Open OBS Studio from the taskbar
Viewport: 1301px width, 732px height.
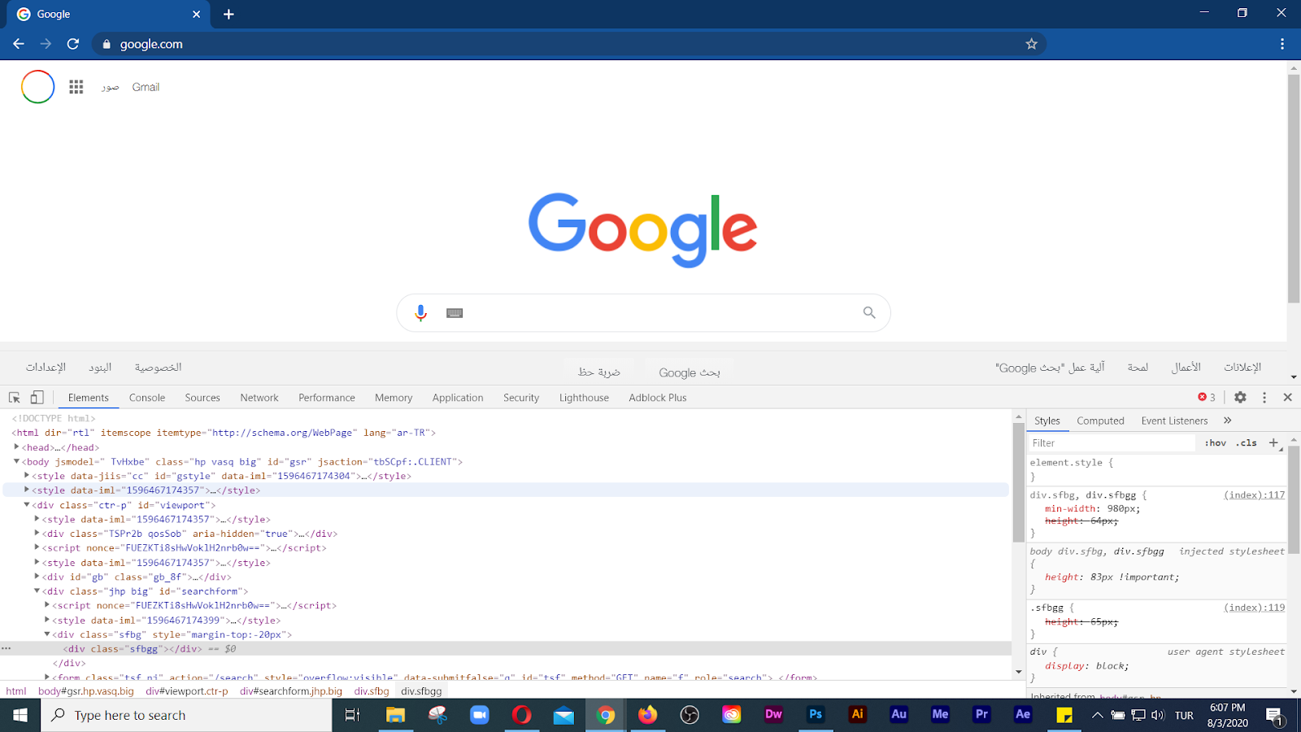(690, 715)
